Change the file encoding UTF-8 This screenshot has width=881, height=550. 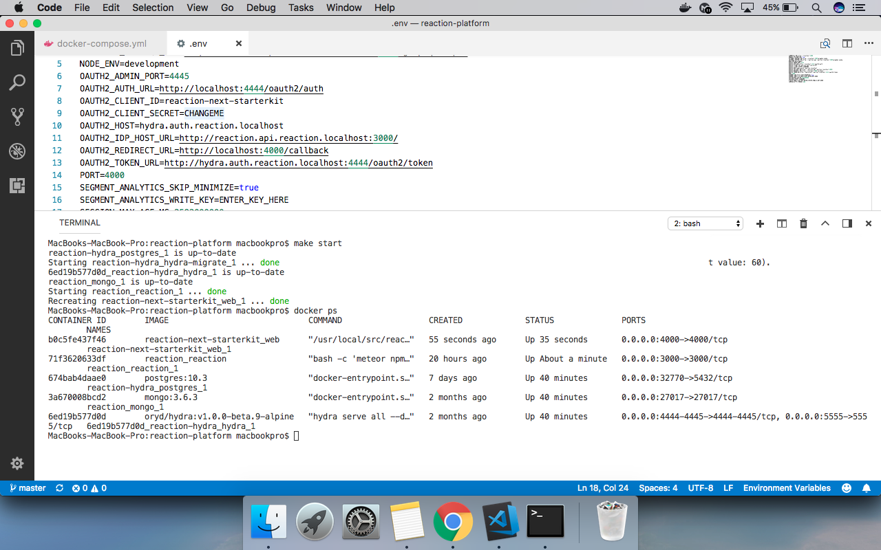[701, 488]
